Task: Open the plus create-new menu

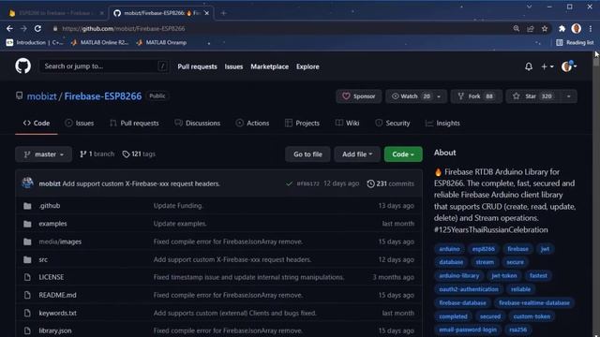Action: coord(547,66)
